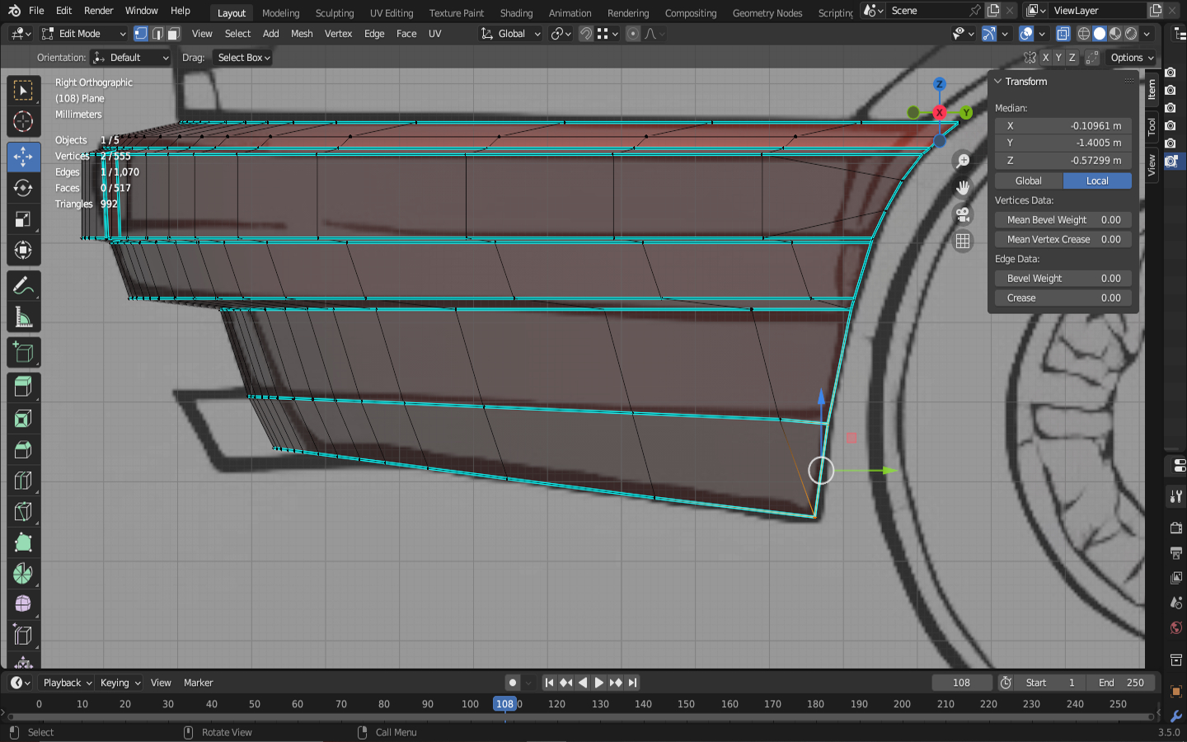Open the Global transform orientation dropdown
The height and width of the screenshot is (742, 1187).
510,34
